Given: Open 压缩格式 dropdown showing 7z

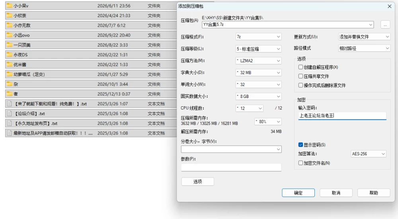Looking at the screenshot, I should 258,37.
